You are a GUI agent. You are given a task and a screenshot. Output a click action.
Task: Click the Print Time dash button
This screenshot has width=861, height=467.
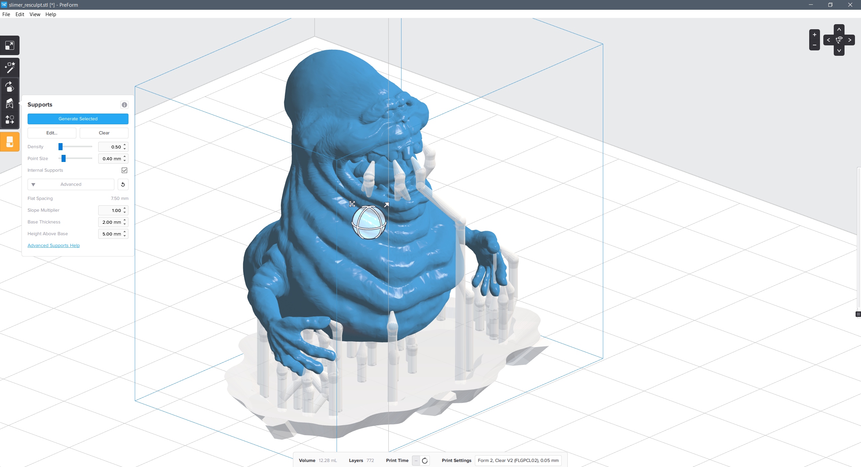pyautogui.click(x=416, y=461)
